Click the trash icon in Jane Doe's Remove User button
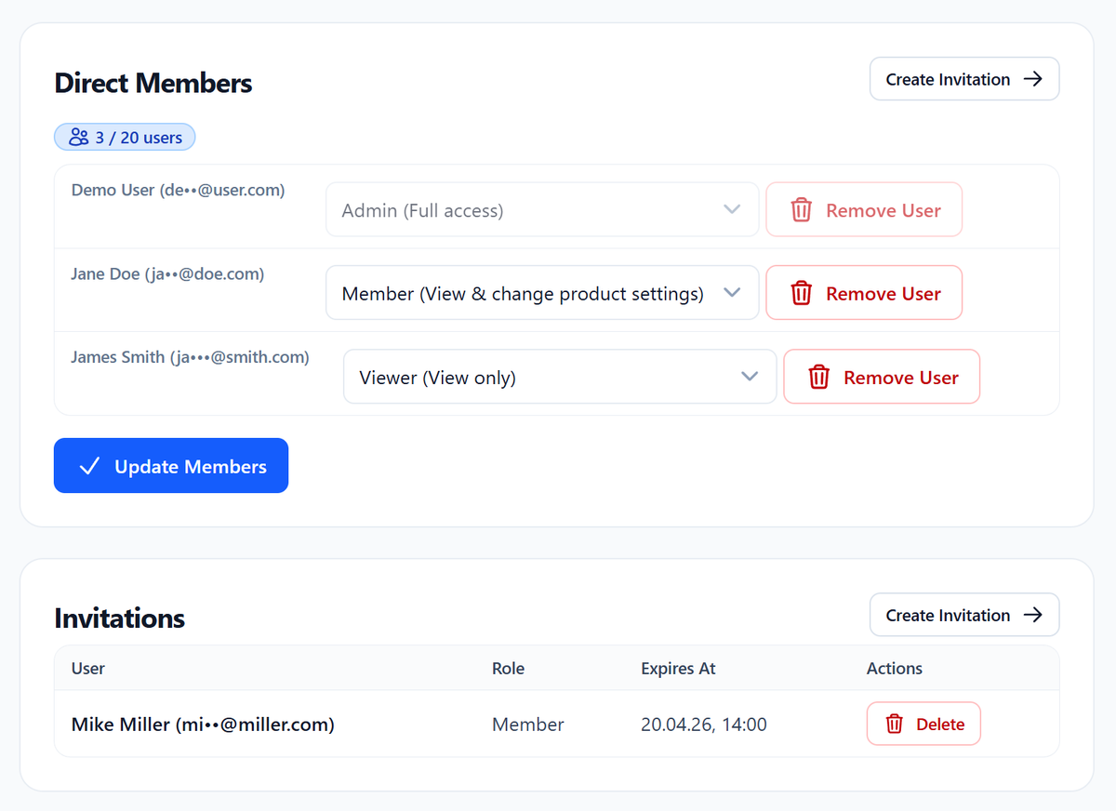This screenshot has height=811, width=1116. [801, 292]
